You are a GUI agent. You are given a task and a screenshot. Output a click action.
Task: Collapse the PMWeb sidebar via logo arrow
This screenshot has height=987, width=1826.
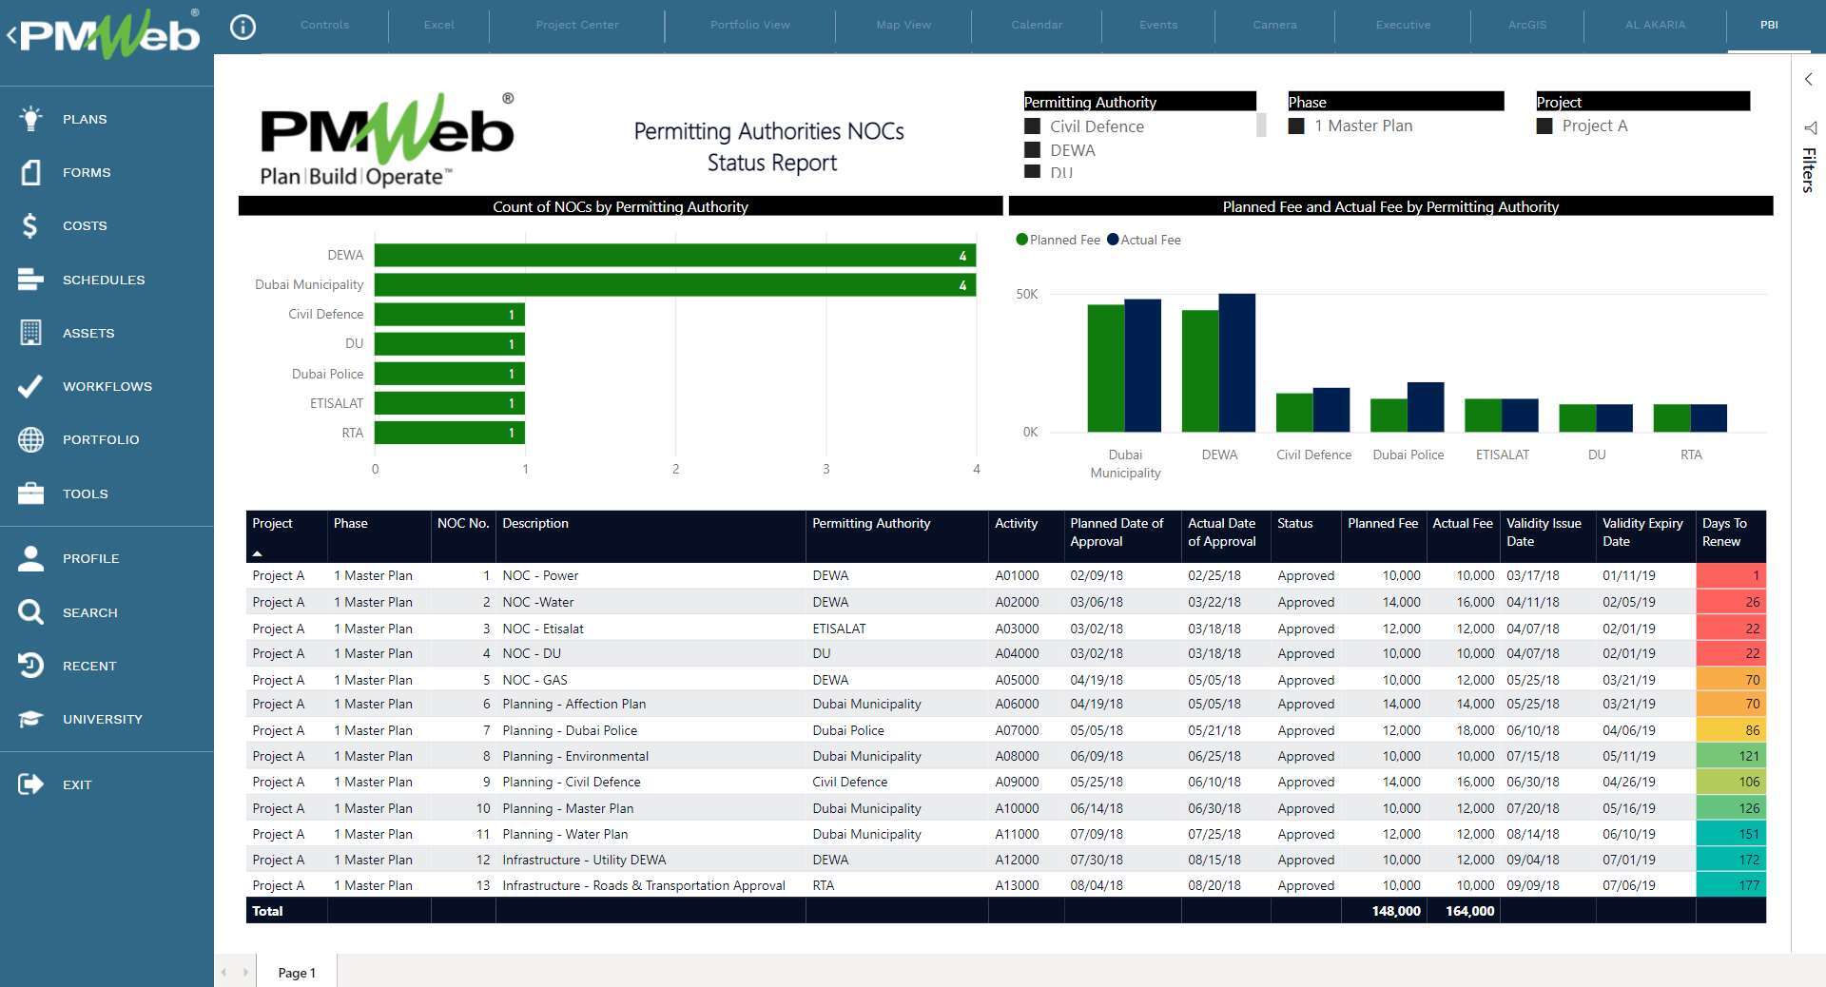tap(11, 36)
